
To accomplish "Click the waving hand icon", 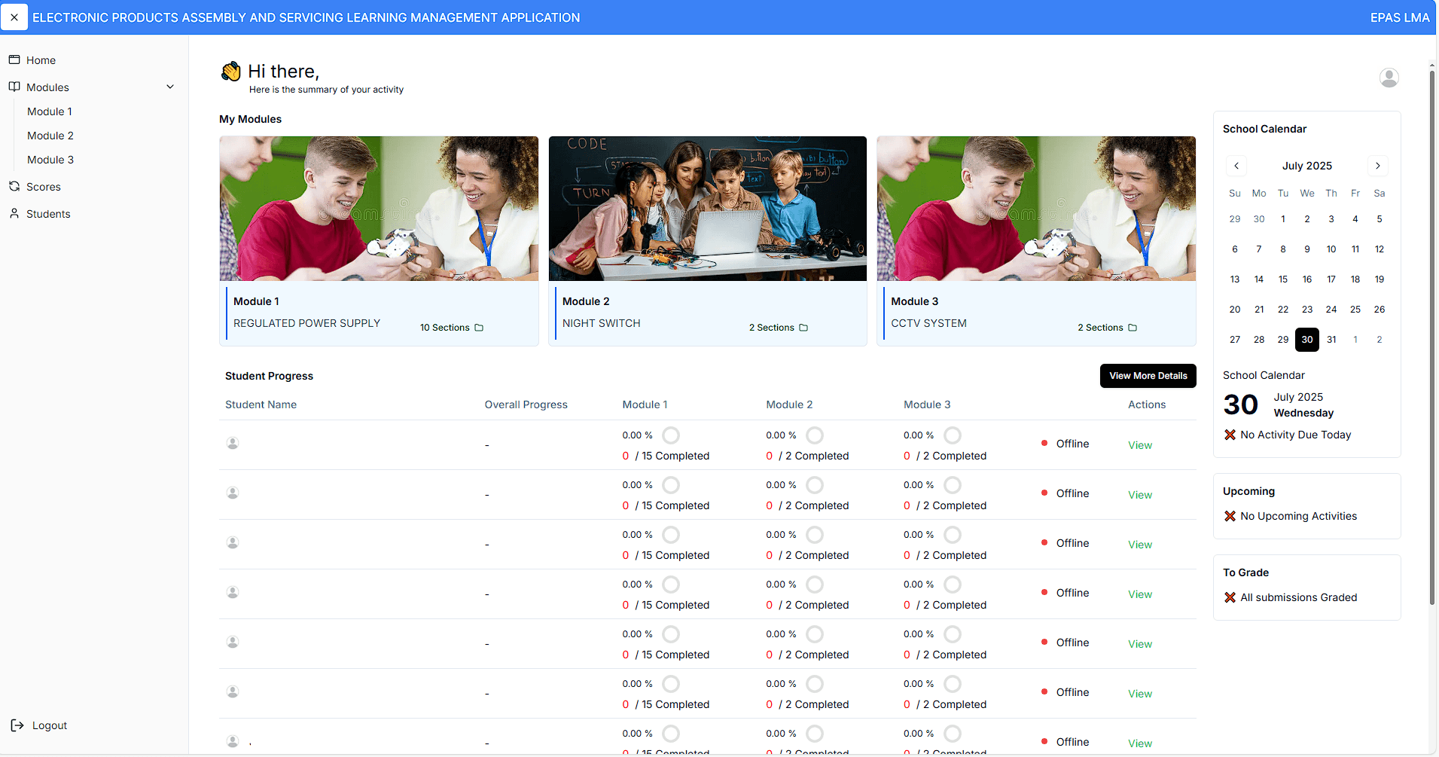I will click(231, 71).
